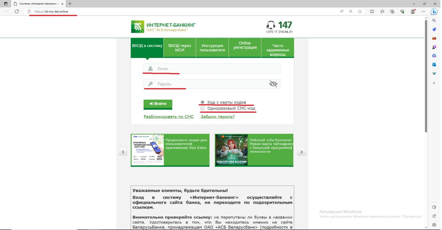Open sidebar Search icon
Viewport: 442px width, 230px height.
(434, 20)
